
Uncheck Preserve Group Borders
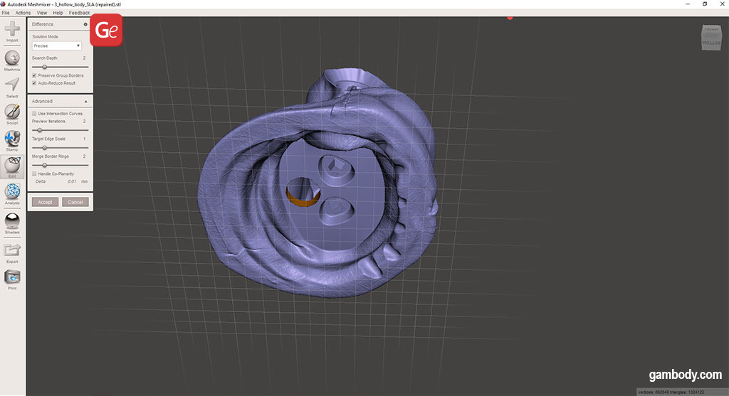tap(35, 75)
